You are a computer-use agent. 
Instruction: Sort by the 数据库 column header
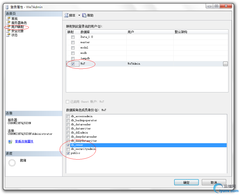103,32
